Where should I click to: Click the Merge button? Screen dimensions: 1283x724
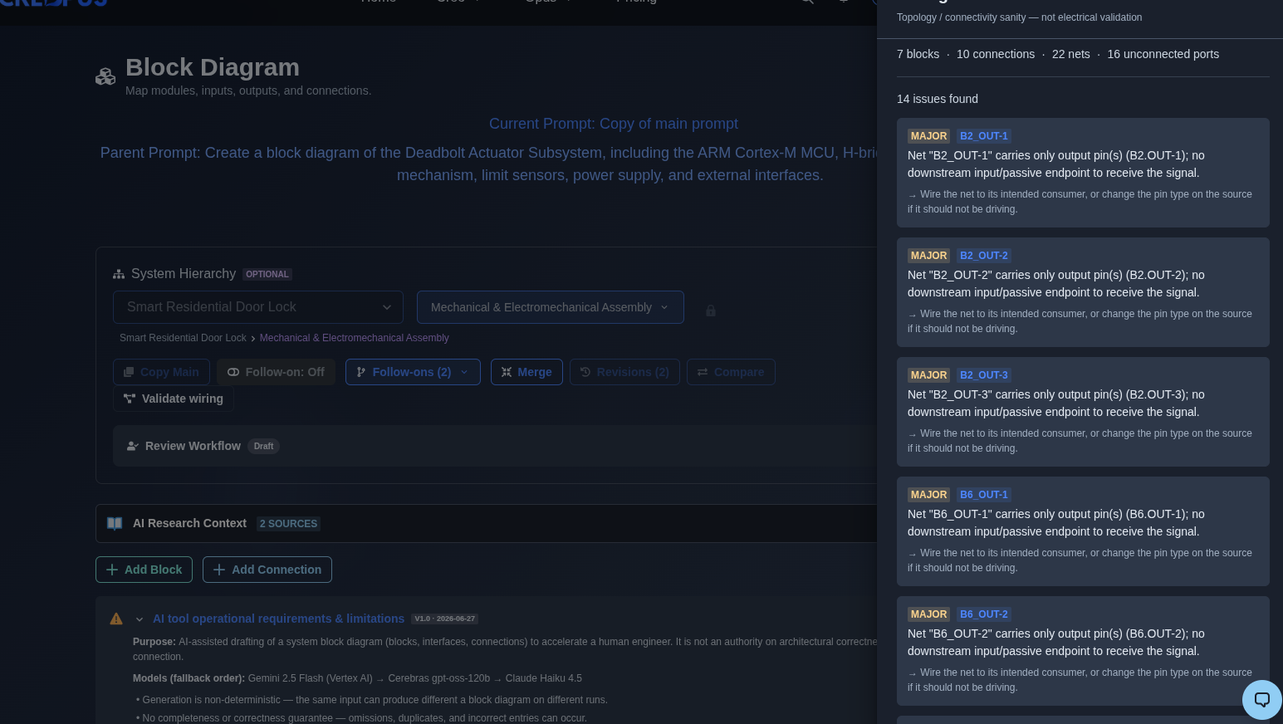[x=526, y=372]
